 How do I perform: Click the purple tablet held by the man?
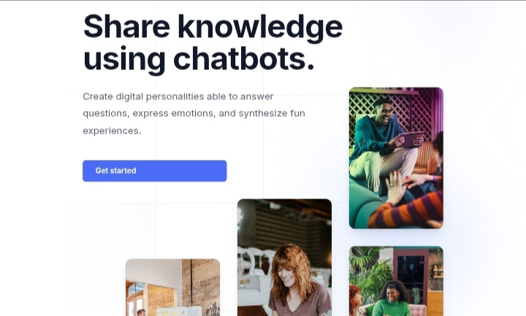[411, 139]
